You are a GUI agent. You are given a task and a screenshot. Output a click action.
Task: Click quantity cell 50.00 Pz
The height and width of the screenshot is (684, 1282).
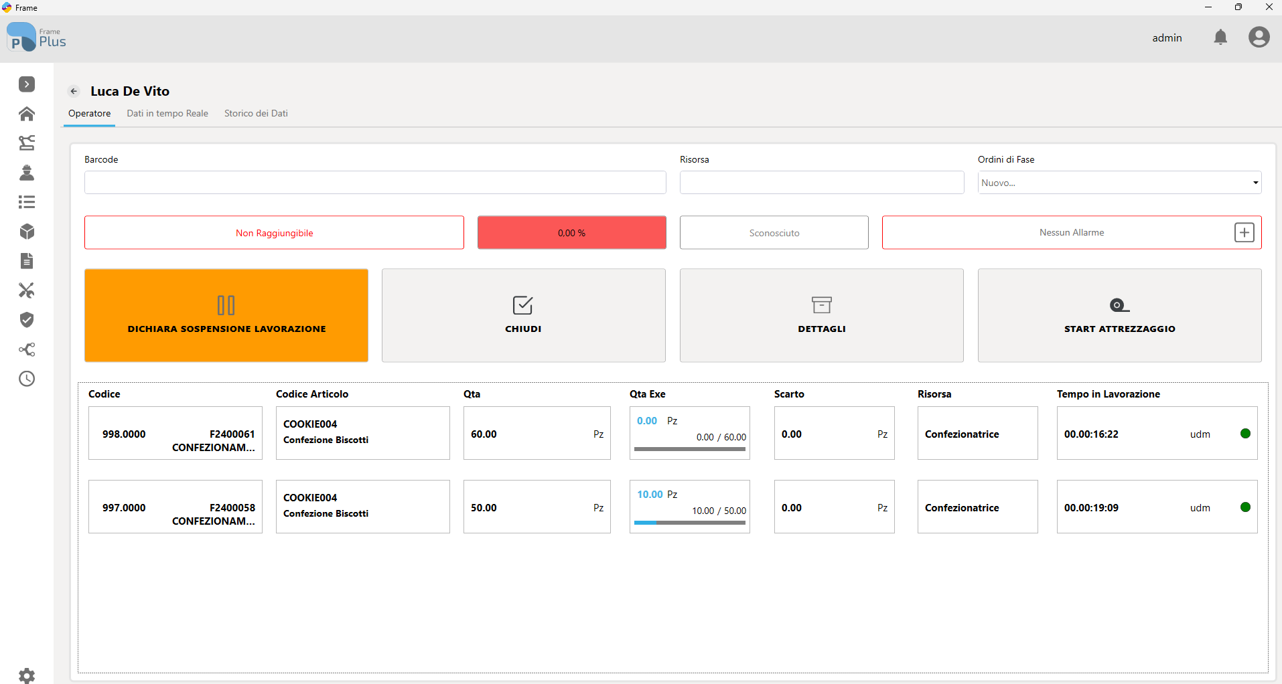[537, 507]
